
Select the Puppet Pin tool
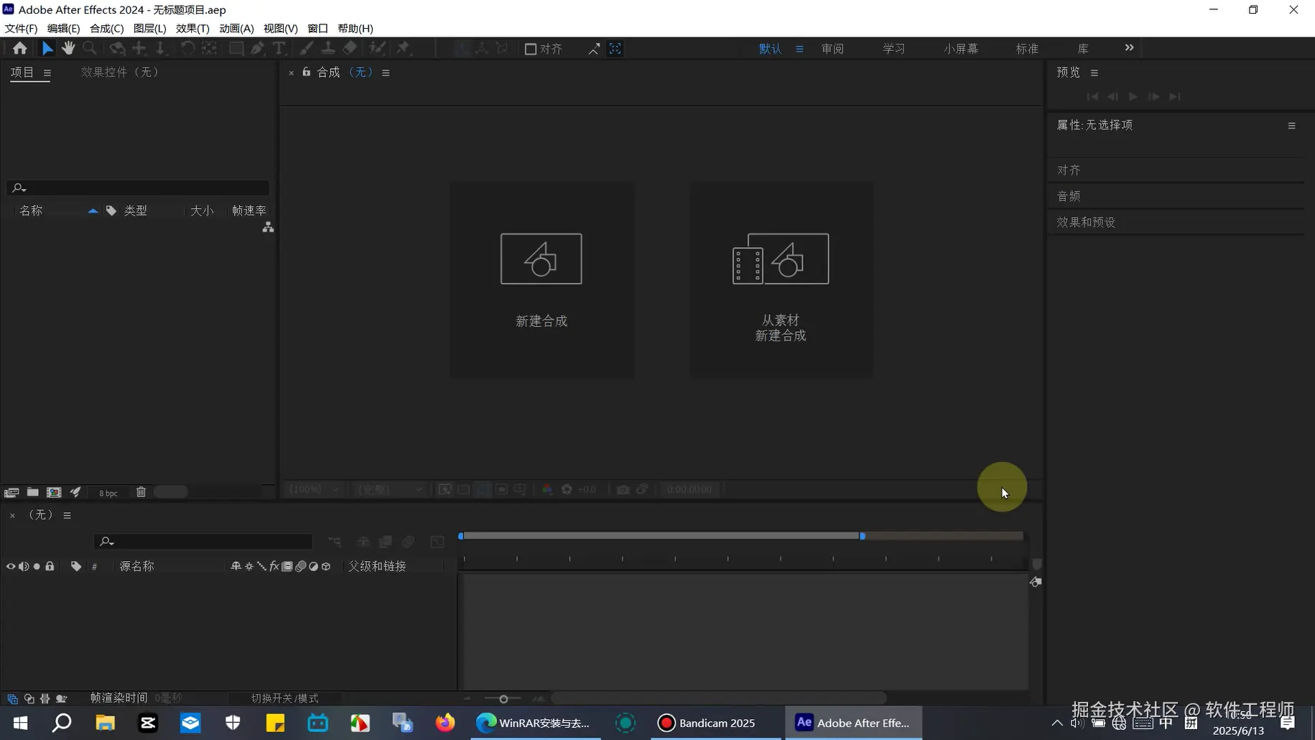point(404,48)
